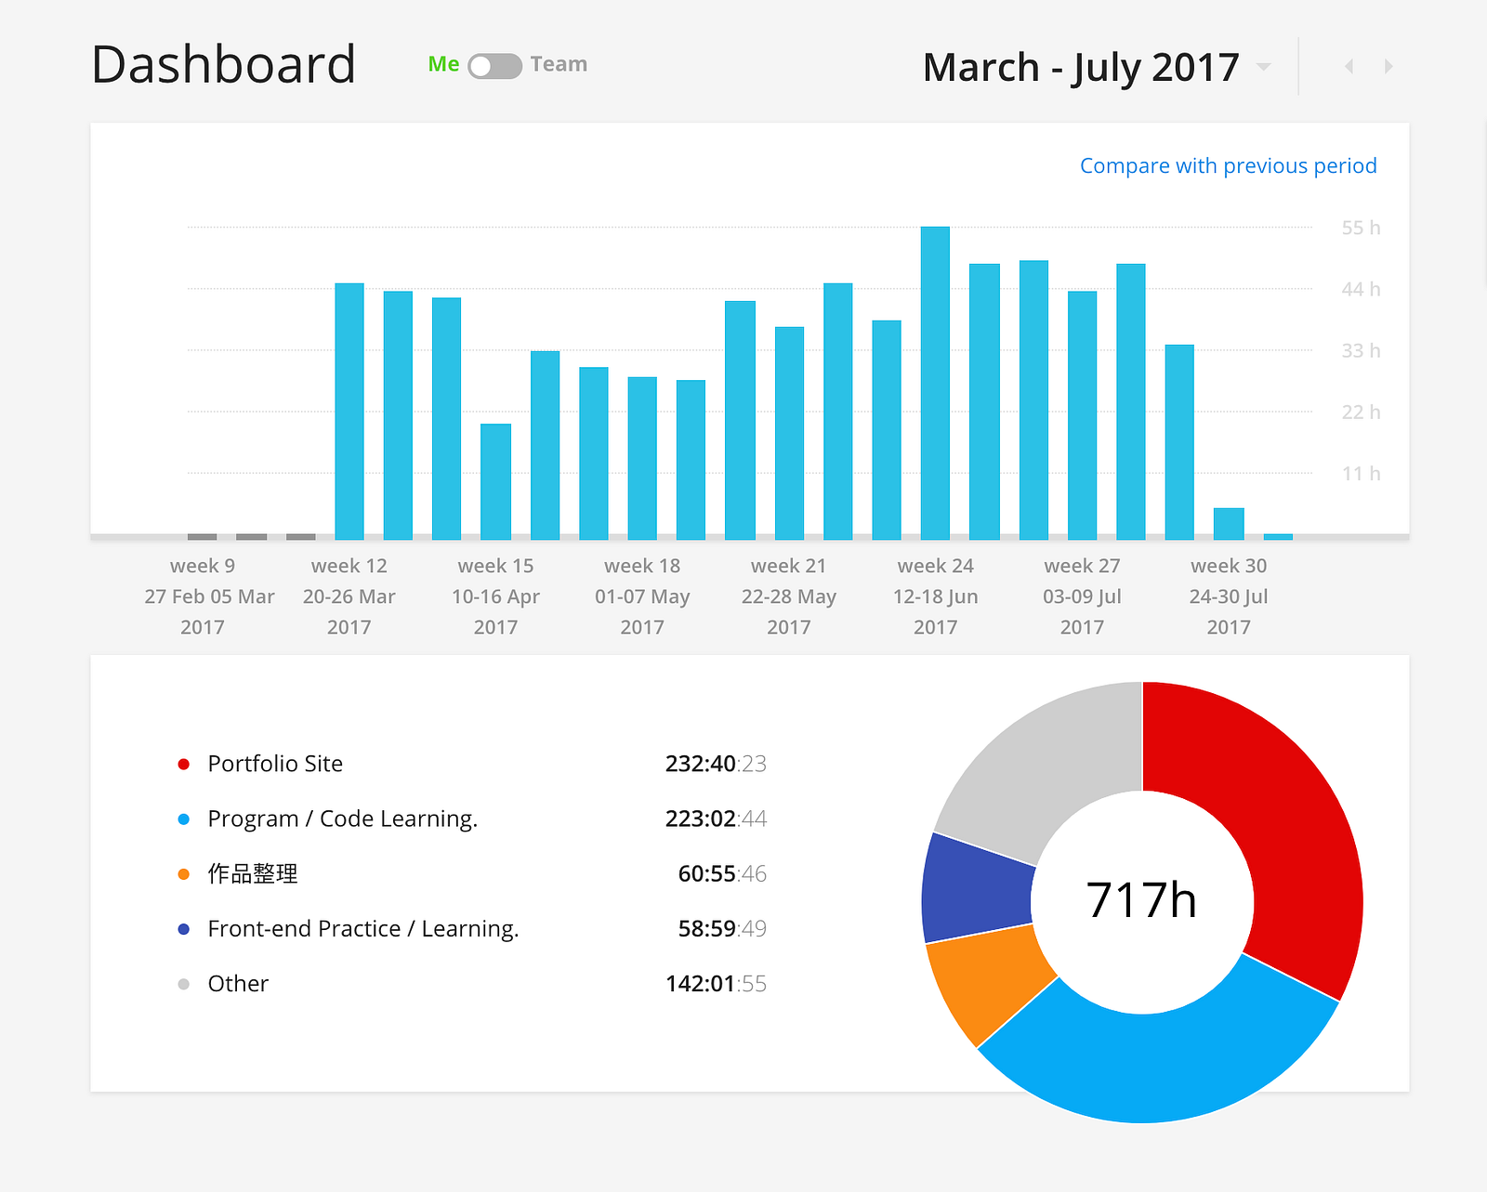Click Compare with previous period link
Viewport: 1487px width, 1192px height.
[x=1228, y=165]
